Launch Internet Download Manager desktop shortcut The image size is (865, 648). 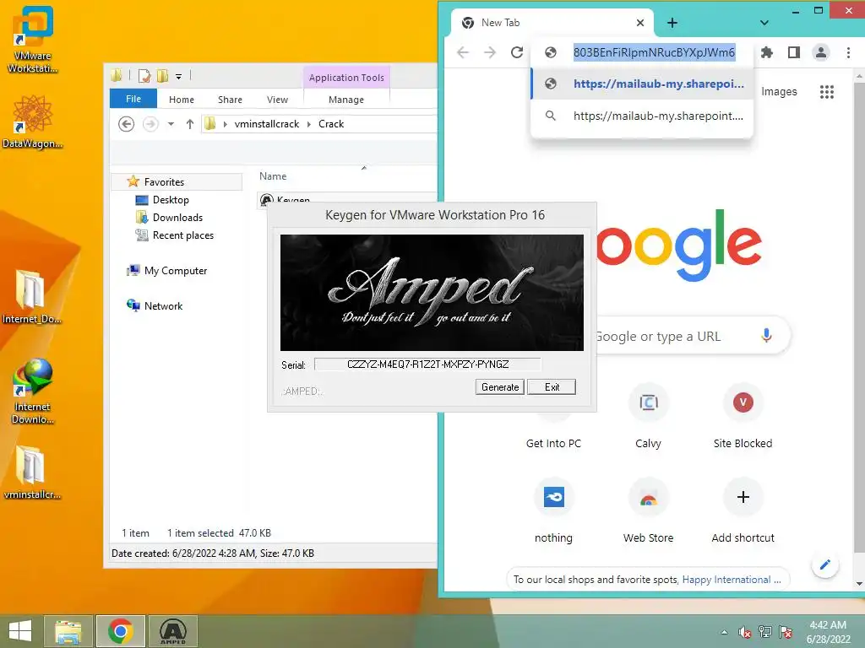pos(33,390)
